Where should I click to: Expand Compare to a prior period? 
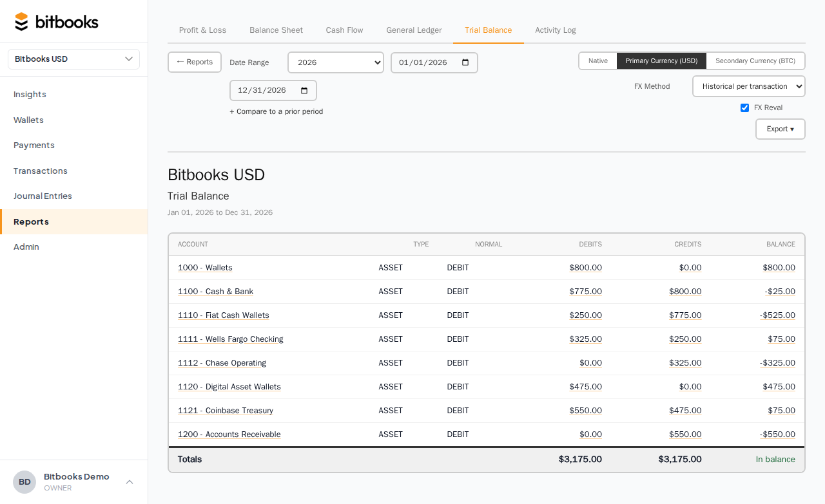coord(277,111)
